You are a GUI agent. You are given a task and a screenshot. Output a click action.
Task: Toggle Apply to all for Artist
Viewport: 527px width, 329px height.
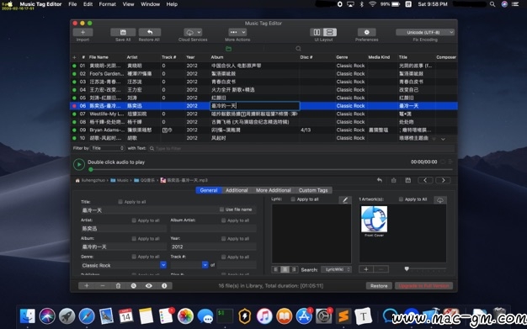coord(134,220)
